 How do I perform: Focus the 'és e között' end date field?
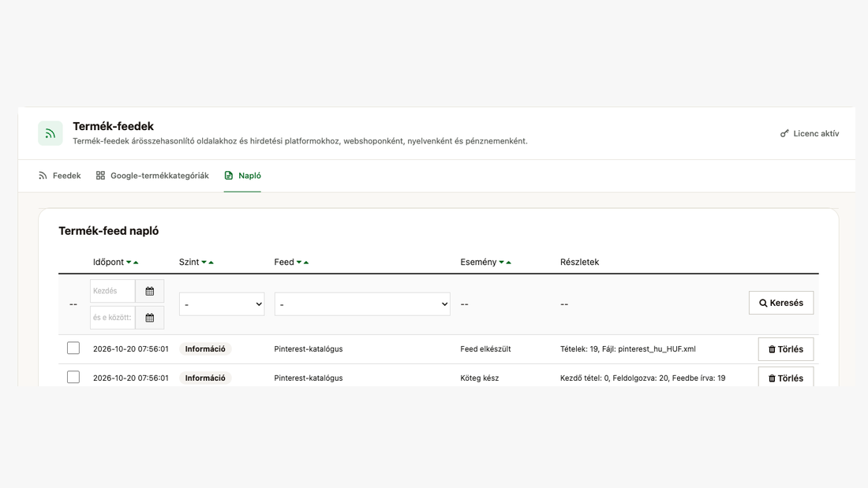point(113,318)
